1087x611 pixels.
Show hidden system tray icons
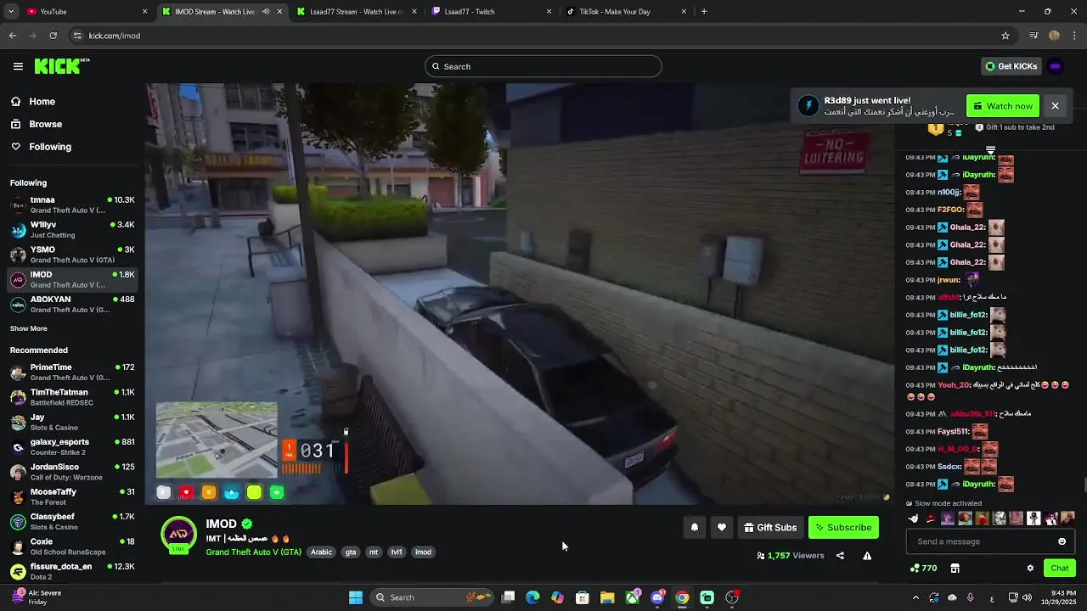coord(915,597)
